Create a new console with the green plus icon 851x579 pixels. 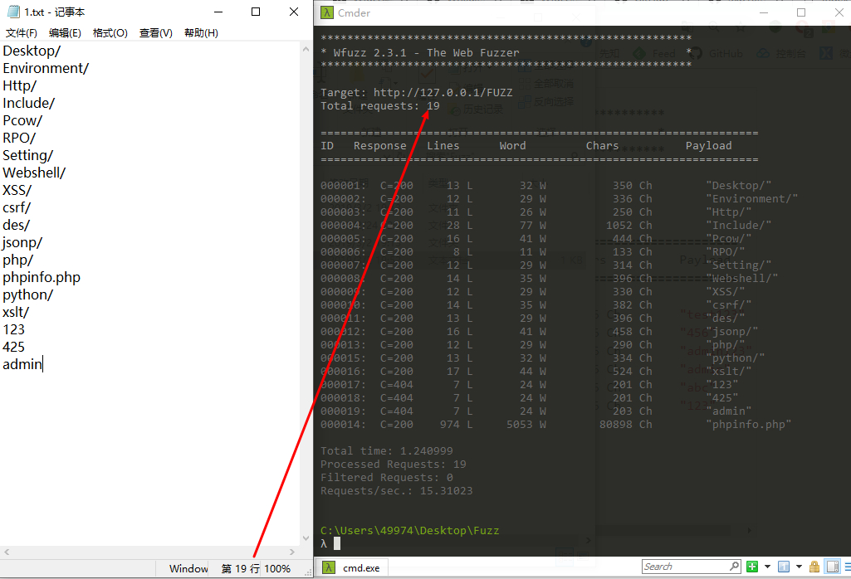click(751, 567)
